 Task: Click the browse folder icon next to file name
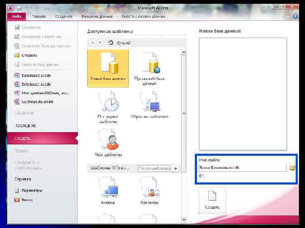coord(292,168)
